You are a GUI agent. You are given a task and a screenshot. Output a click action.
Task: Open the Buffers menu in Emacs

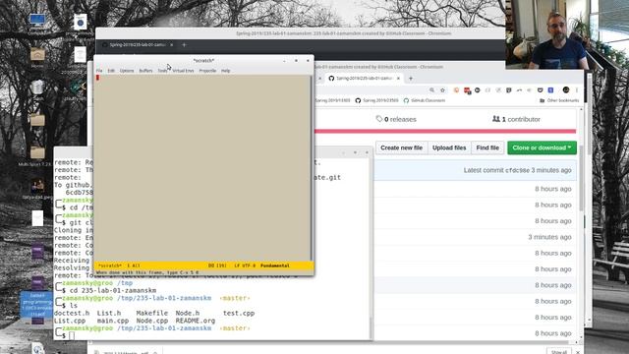pos(145,71)
